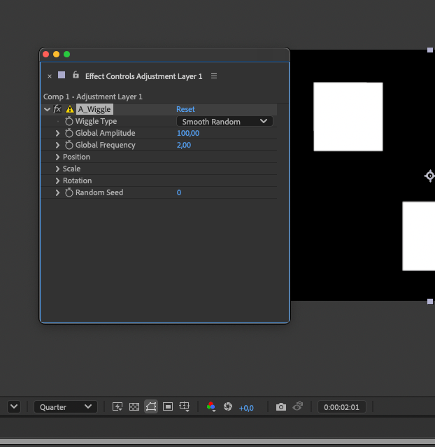Screen dimensions: 435x447
Task: Click the top layer bounding handle
Action: (430, 50)
